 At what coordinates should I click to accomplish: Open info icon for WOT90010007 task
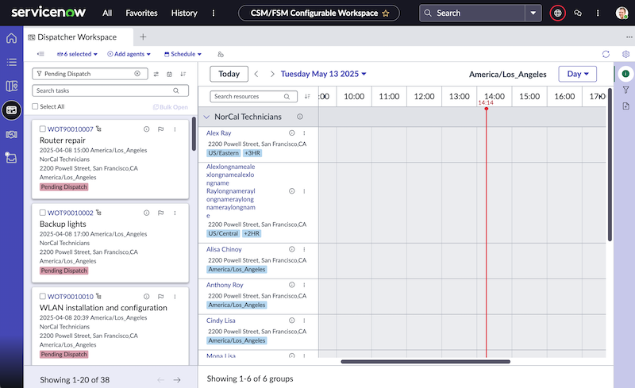[147, 129]
